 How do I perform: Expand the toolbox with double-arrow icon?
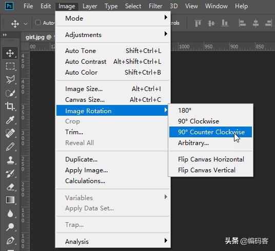pos(5,35)
